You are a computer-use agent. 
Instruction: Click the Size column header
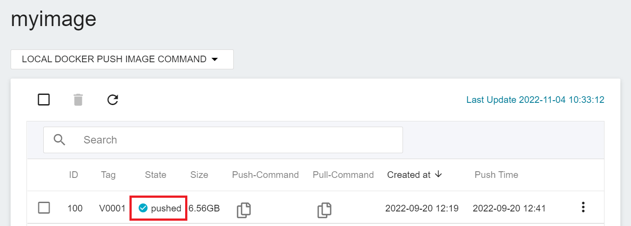(199, 175)
